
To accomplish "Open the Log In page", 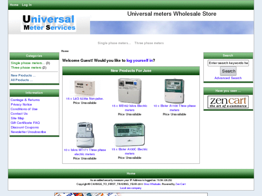I will point(27,5).
